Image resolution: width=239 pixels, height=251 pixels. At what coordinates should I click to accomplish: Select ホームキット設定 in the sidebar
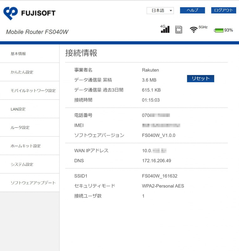click(29, 146)
